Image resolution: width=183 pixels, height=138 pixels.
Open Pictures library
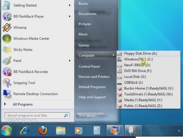pyautogui.click(x=85, y=24)
